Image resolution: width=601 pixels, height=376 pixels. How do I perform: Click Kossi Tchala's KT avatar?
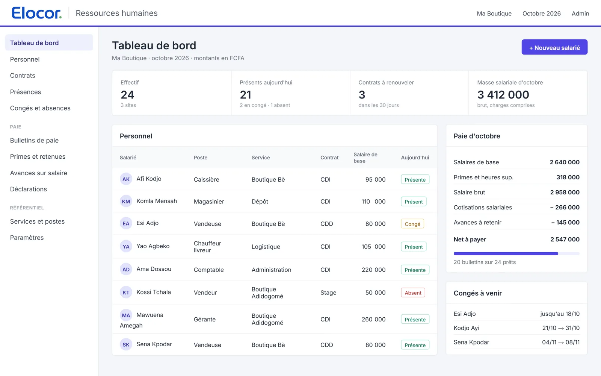(126, 292)
